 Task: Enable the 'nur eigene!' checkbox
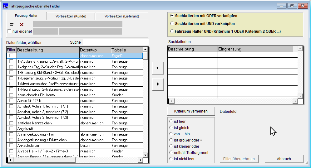point(9,31)
